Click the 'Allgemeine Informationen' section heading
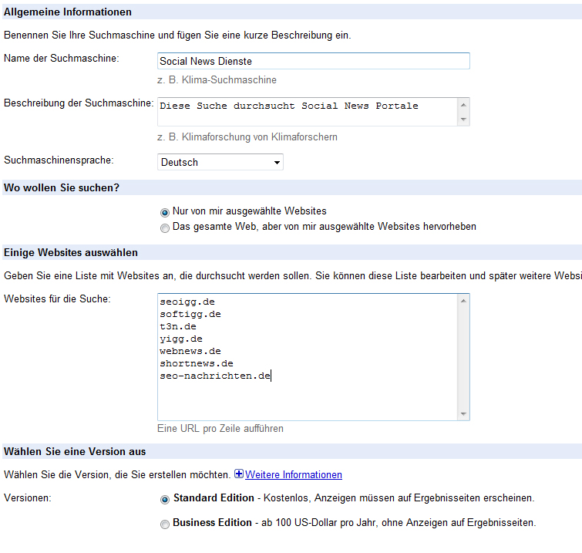Image resolution: width=582 pixels, height=553 pixels. (68, 12)
